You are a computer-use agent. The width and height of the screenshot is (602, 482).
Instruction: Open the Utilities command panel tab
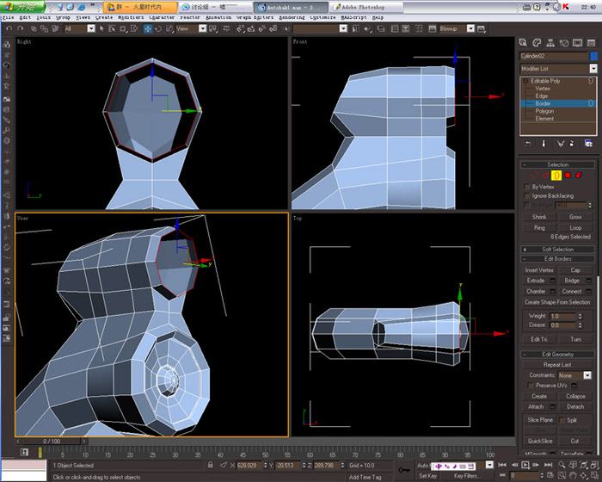pos(592,43)
